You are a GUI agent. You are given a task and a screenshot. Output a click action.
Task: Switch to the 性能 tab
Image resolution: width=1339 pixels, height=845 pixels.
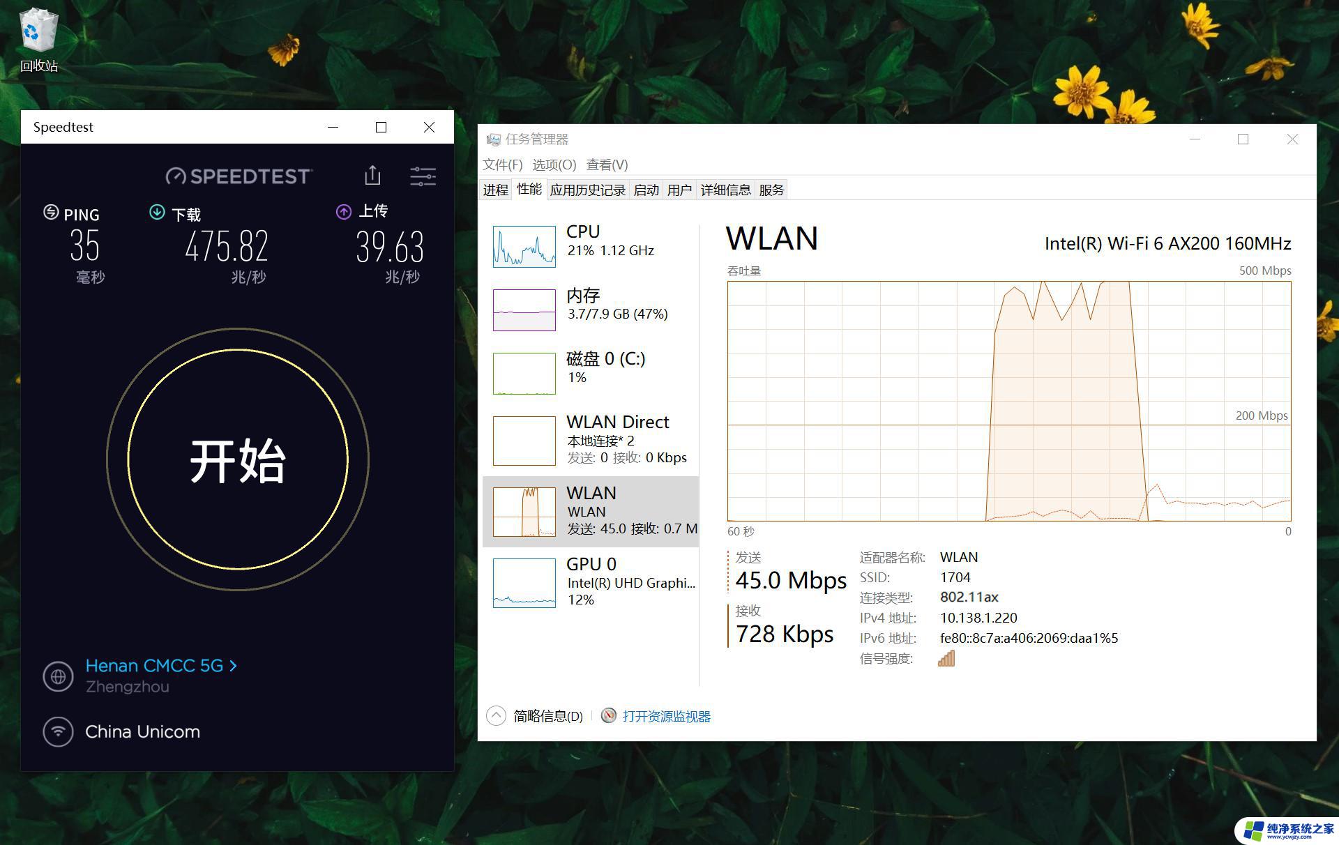click(x=529, y=189)
